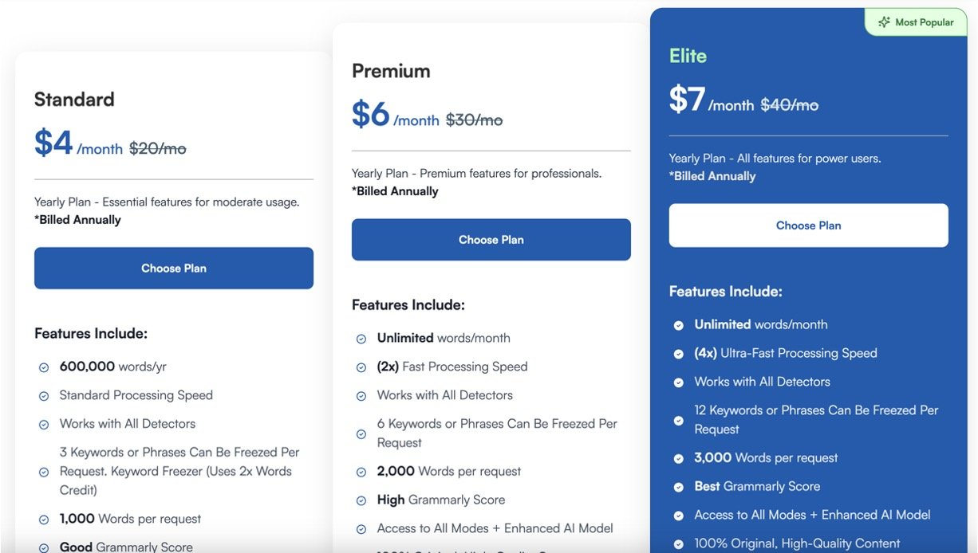The image size is (978, 553).
Task: Click the Most Popular badge
Action: 916,22
